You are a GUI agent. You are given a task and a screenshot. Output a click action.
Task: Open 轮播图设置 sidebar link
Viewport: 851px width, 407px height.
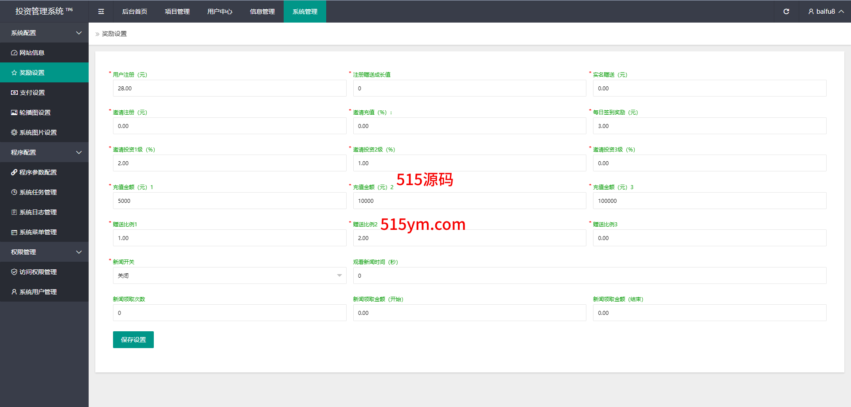pyautogui.click(x=44, y=112)
